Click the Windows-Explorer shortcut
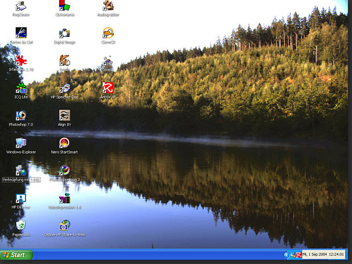 click(21, 143)
